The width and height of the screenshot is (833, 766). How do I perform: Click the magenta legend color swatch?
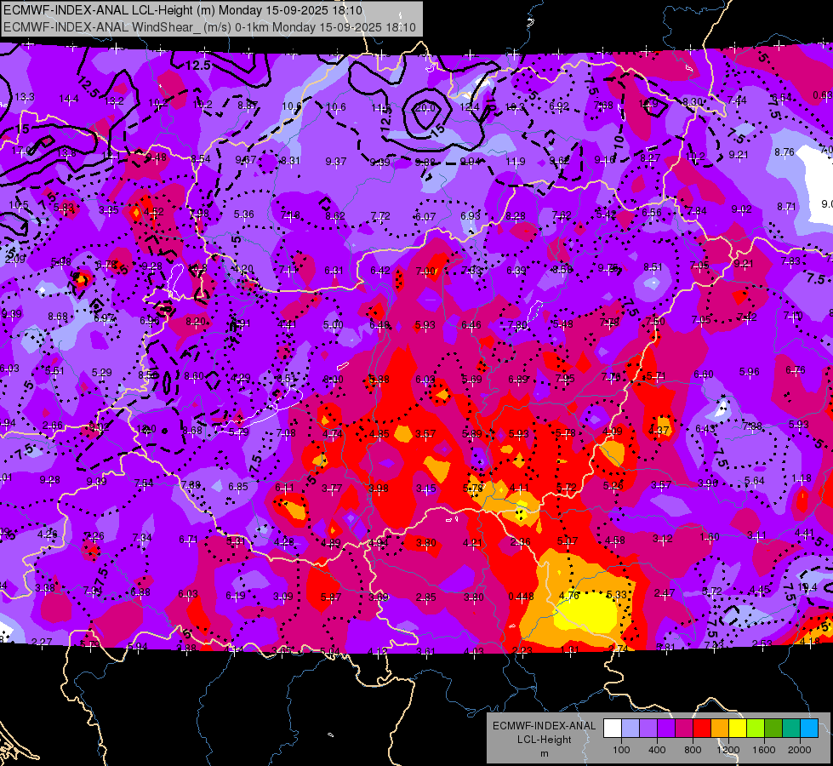pyautogui.click(x=684, y=729)
